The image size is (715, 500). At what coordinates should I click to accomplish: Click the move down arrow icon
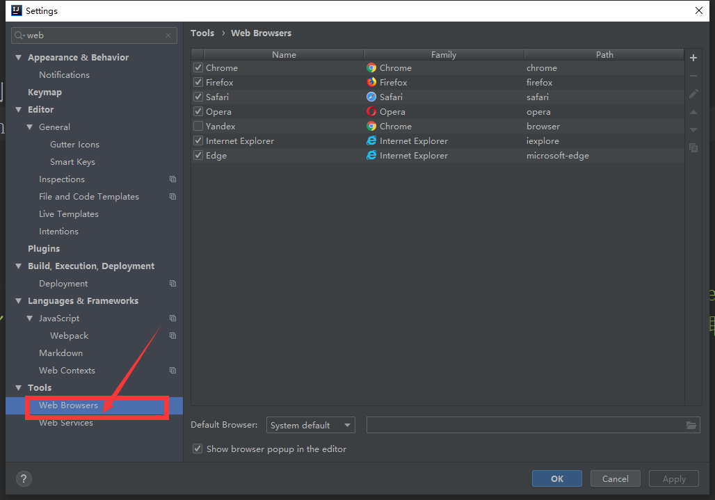click(x=693, y=130)
